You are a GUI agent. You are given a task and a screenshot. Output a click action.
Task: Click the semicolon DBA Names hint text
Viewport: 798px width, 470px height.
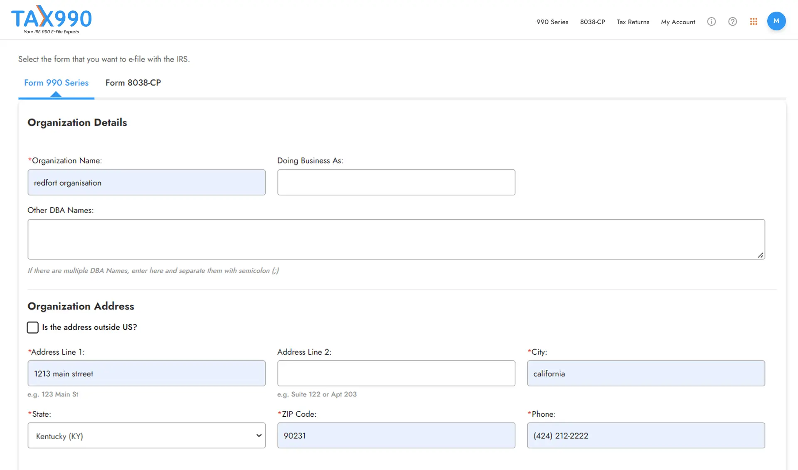coord(153,271)
